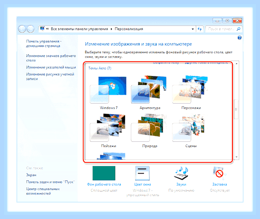Open the recent pages dropdown arrow
This screenshot has height=219, width=260.
tap(36, 29)
